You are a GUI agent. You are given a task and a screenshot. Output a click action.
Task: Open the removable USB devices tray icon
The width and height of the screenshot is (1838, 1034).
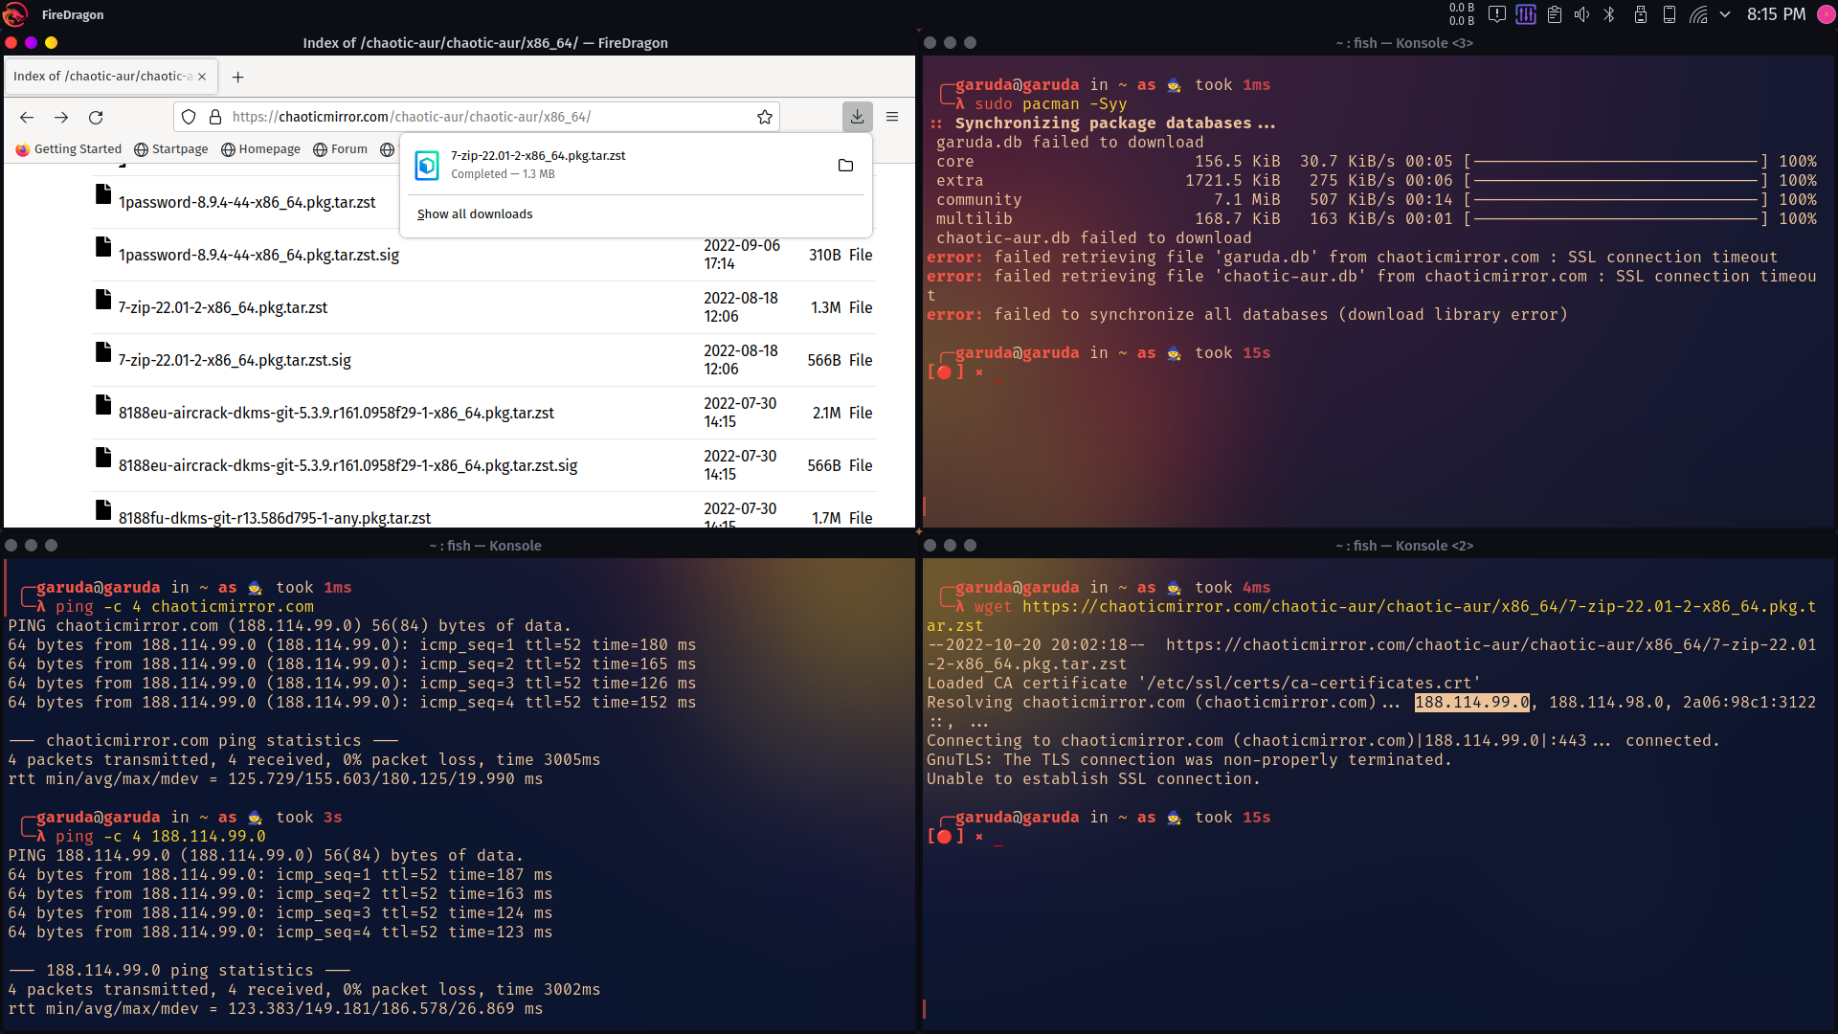1641,14
